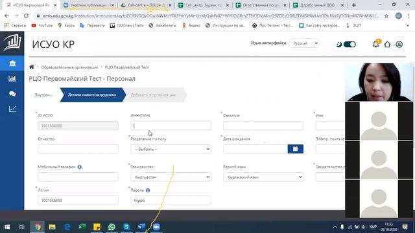
Task: Open notifications bell icon
Action: [376, 44]
